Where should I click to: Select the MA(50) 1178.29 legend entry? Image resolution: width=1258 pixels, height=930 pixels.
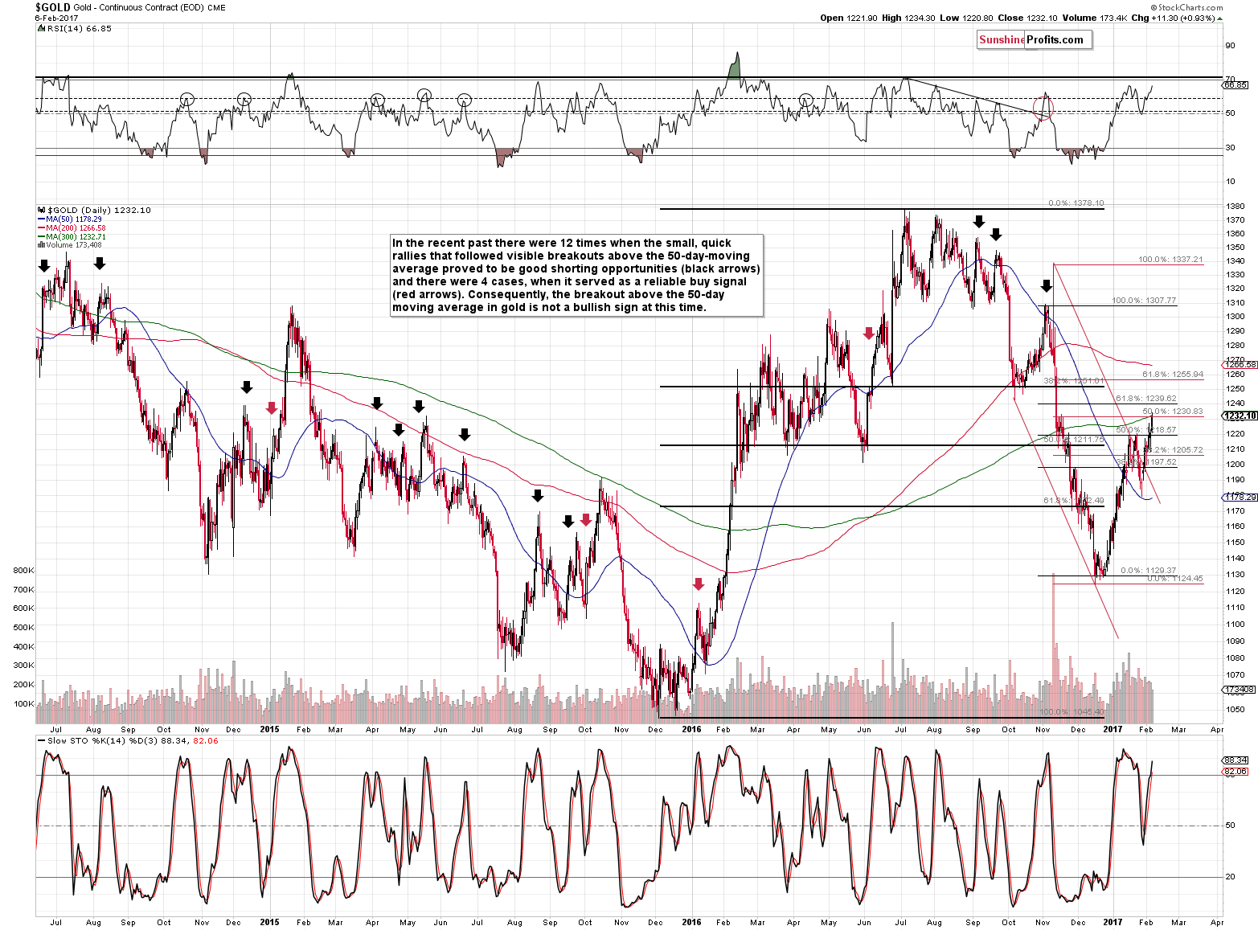(x=70, y=219)
